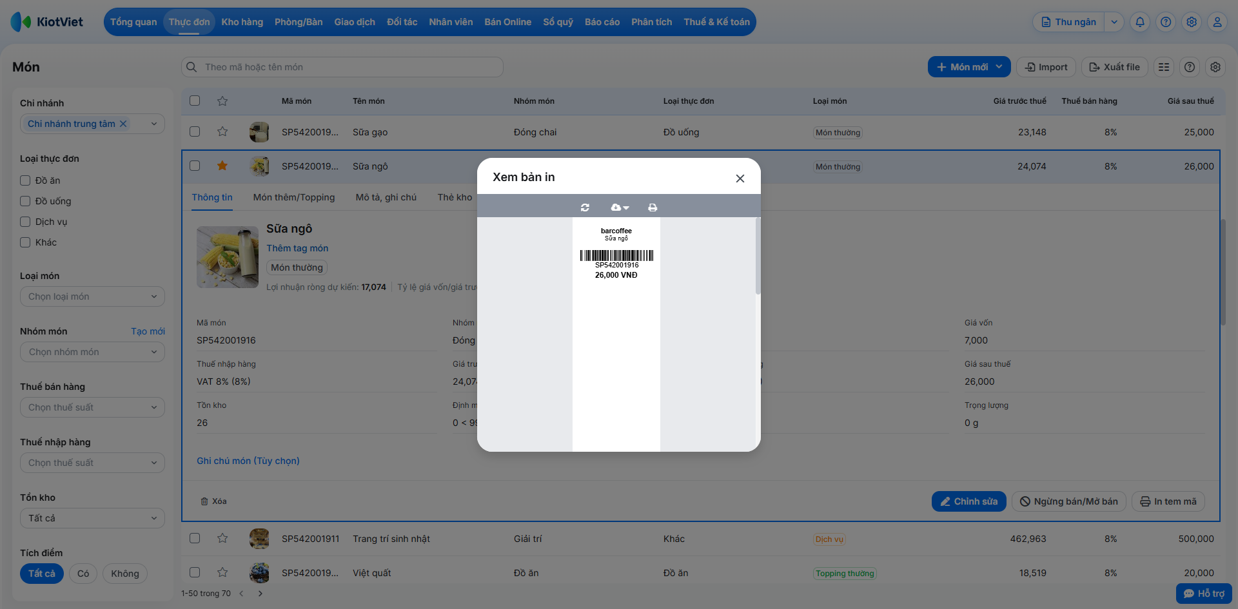The width and height of the screenshot is (1238, 609).
Task: Select the Có loyalty points filter
Action: tap(83, 574)
